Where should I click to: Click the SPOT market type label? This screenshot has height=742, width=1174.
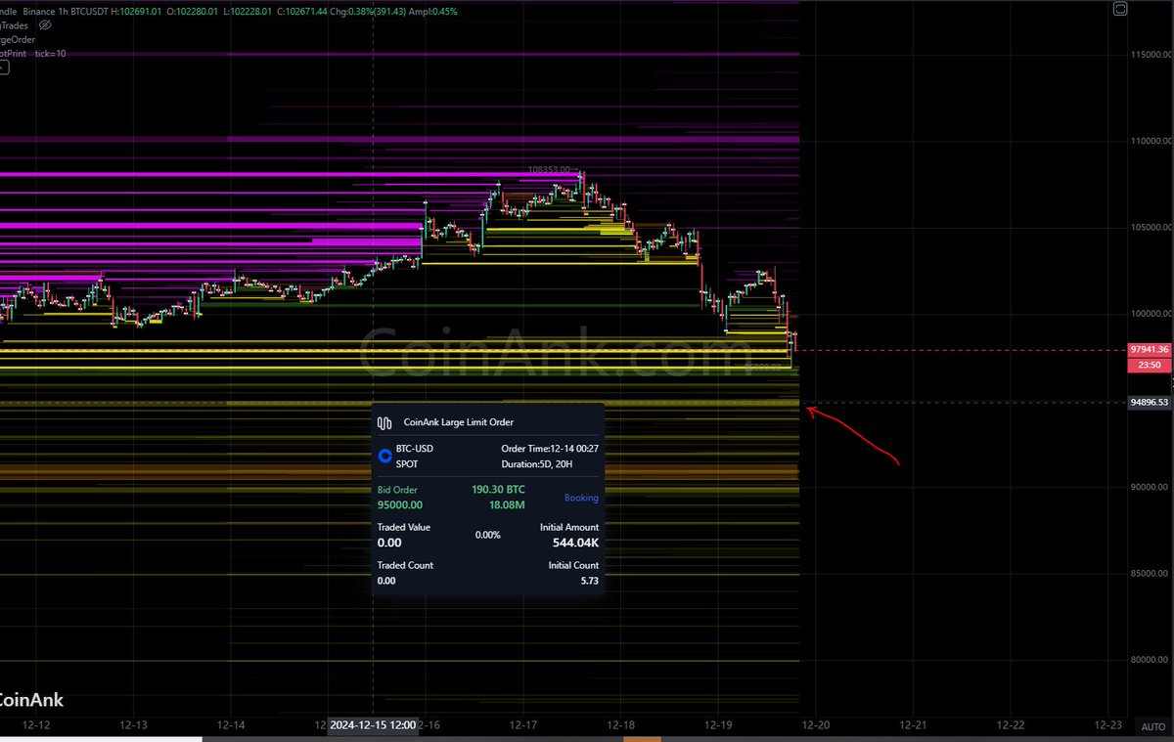[x=407, y=464]
